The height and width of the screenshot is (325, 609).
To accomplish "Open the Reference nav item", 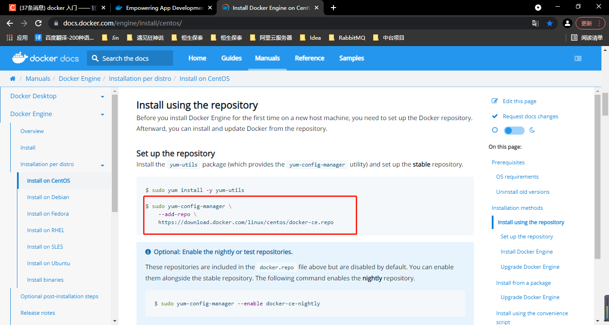I will [309, 58].
